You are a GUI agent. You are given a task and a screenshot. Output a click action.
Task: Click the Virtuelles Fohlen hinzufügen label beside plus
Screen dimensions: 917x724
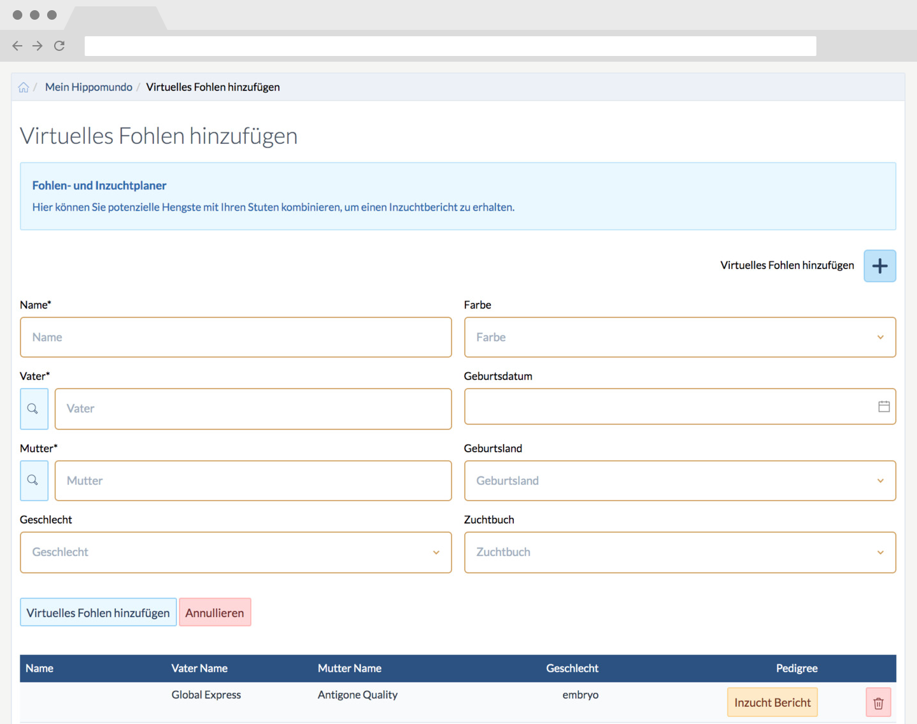coord(787,265)
